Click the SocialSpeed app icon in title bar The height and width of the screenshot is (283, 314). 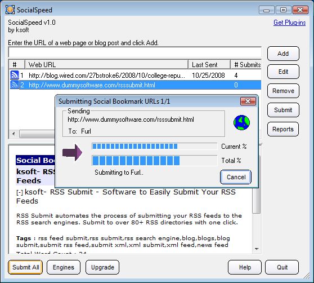click(10, 10)
